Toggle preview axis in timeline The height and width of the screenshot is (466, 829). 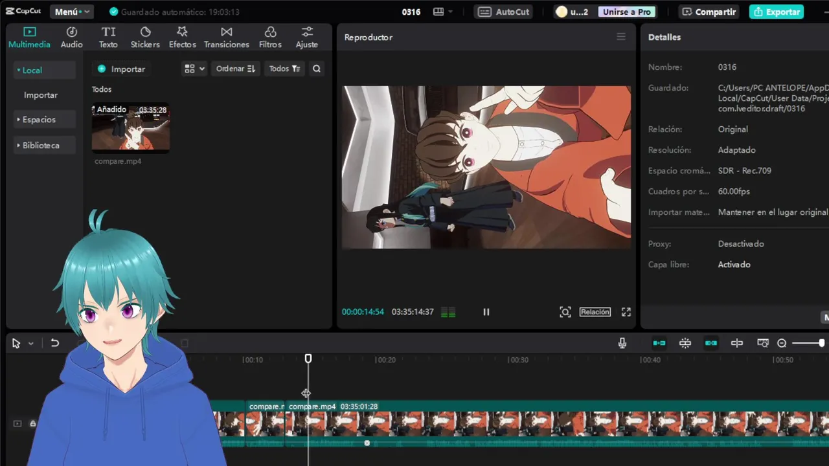pyautogui.click(x=737, y=343)
